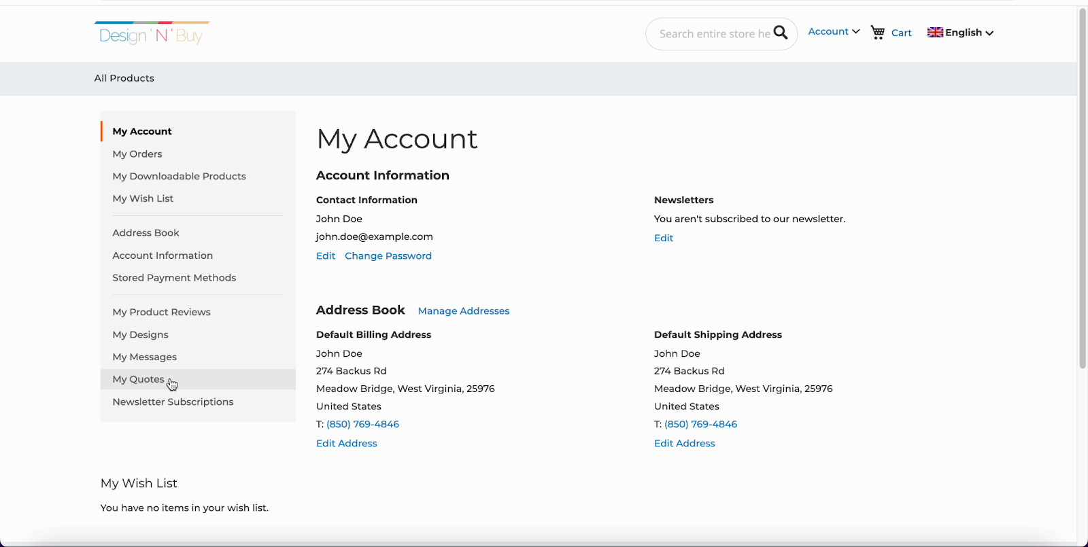
Task: Click the shipping address phone number
Action: (x=700, y=425)
